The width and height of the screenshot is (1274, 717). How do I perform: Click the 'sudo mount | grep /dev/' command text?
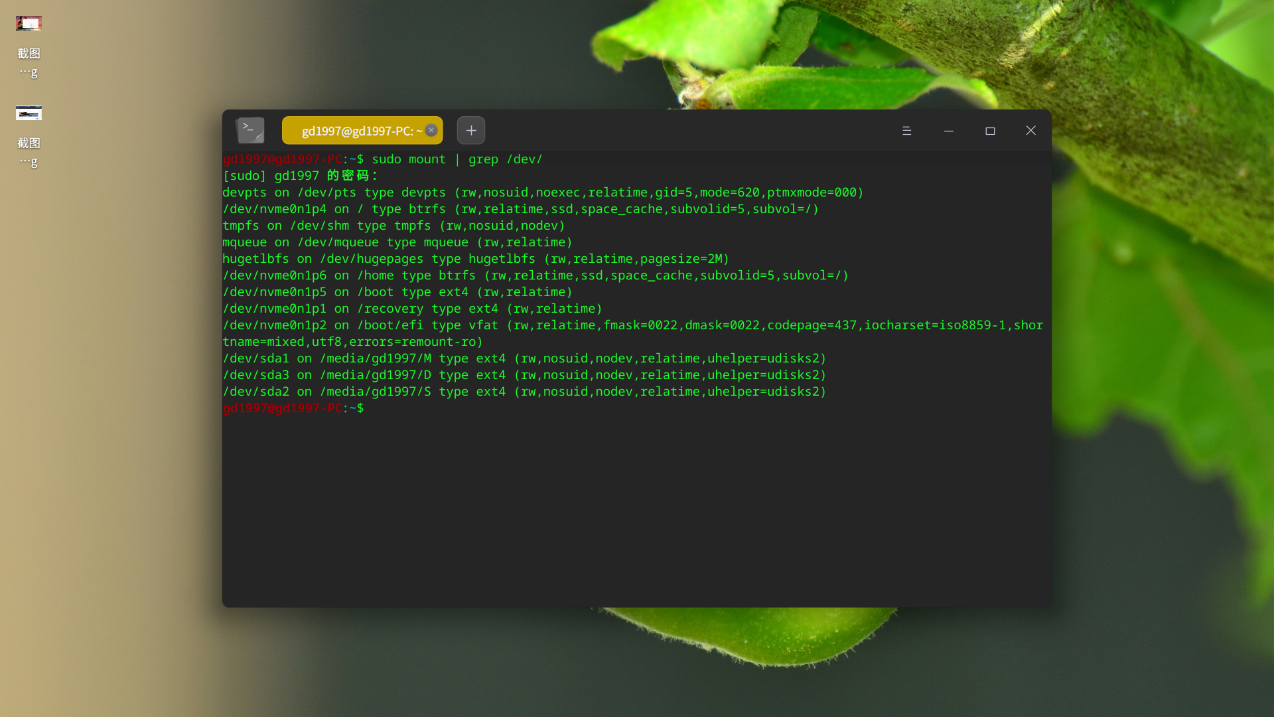[x=457, y=159]
